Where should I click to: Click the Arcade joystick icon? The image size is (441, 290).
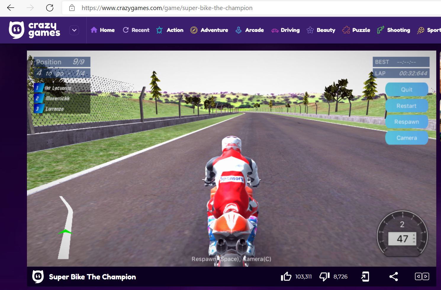[239, 30]
